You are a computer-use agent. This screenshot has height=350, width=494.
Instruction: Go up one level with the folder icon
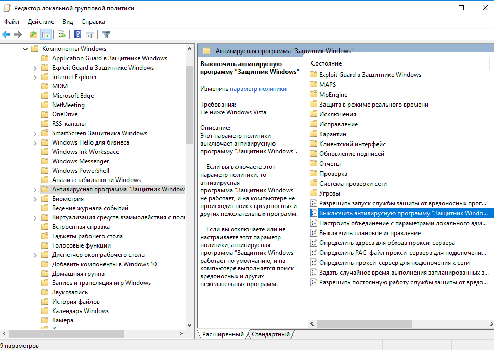[34, 35]
